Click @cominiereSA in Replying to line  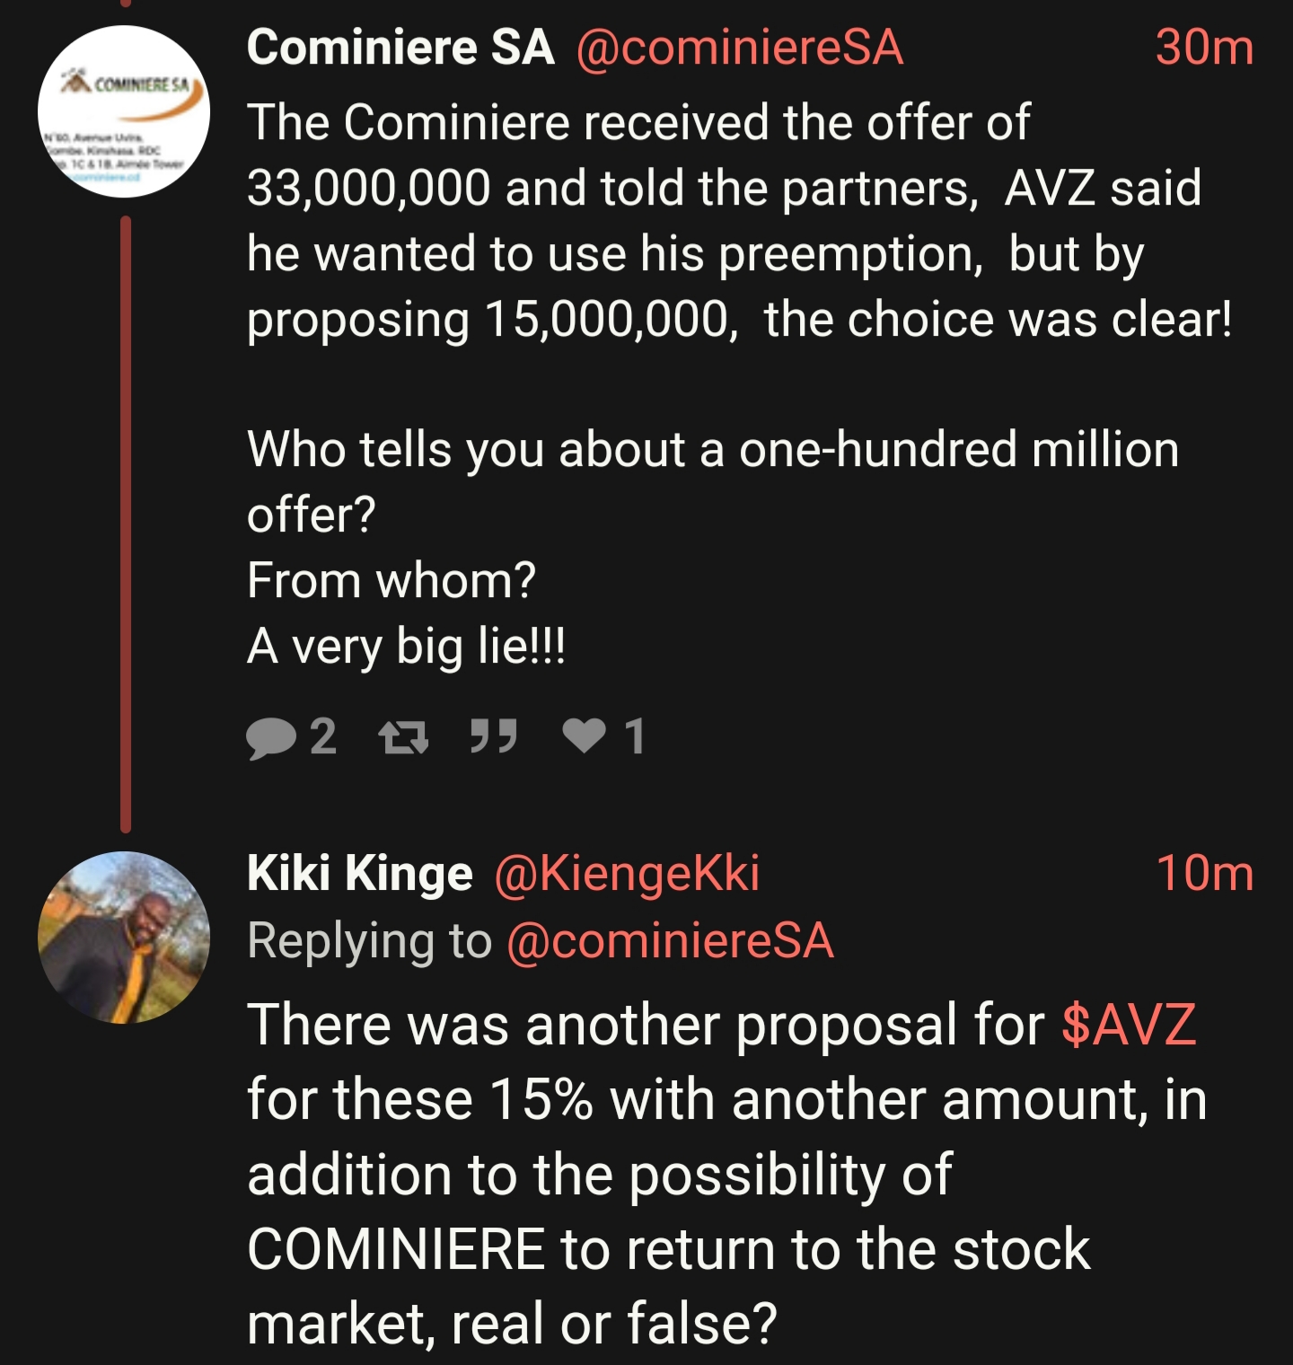coord(670,941)
